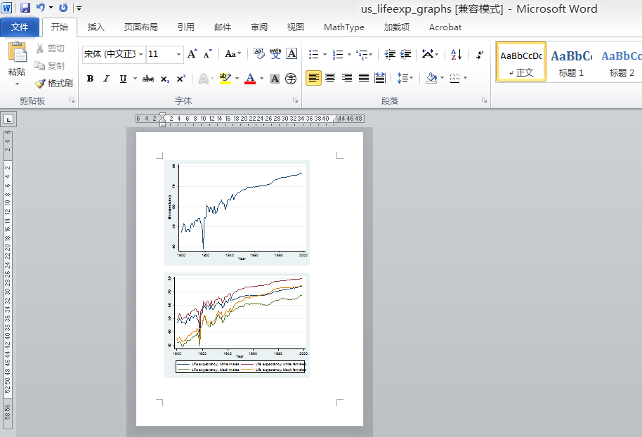
Task: Open the 页面布局 (Page Layout) tab
Action: (140, 27)
